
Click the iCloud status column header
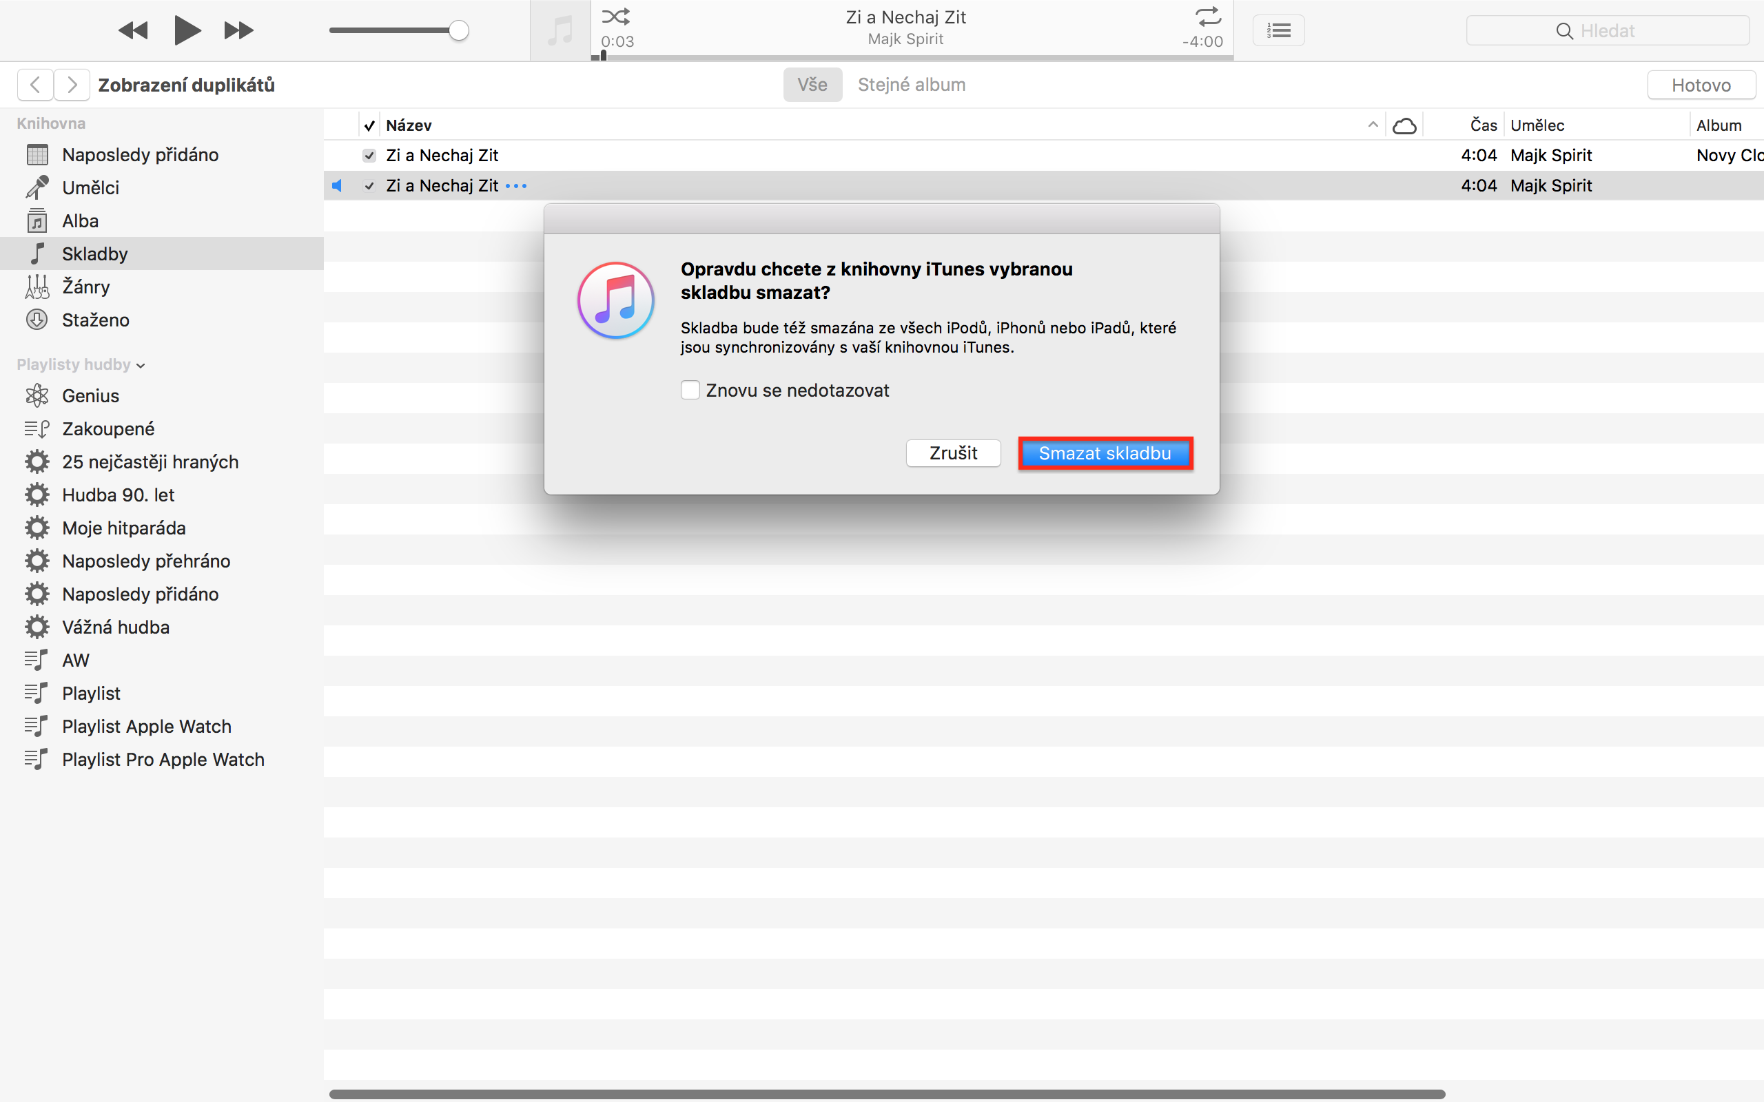[1404, 125]
